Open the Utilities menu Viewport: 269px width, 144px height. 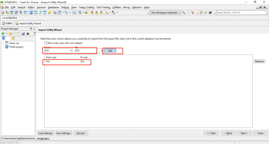coord(117,7)
